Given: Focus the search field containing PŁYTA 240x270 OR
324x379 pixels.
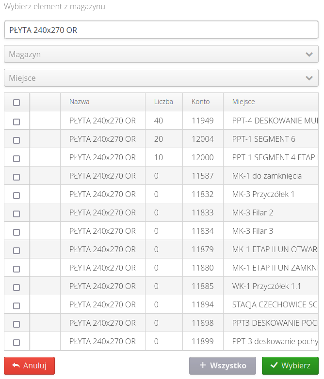Looking at the screenshot, I should pyautogui.click(x=161, y=30).
